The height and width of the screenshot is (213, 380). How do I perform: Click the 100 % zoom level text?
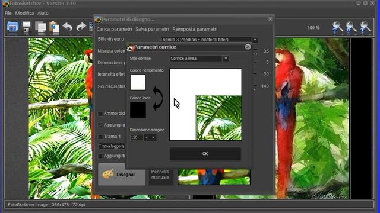pos(313,28)
